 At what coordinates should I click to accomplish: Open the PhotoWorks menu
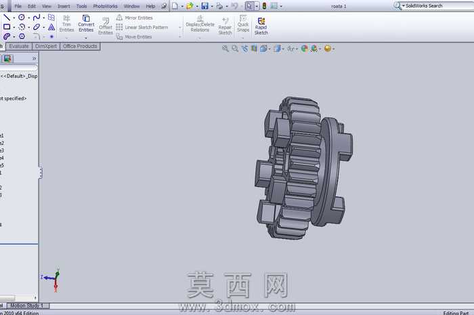click(105, 6)
